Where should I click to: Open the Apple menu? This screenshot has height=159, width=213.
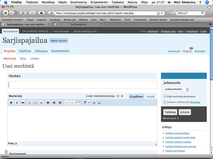[x=6, y=2]
